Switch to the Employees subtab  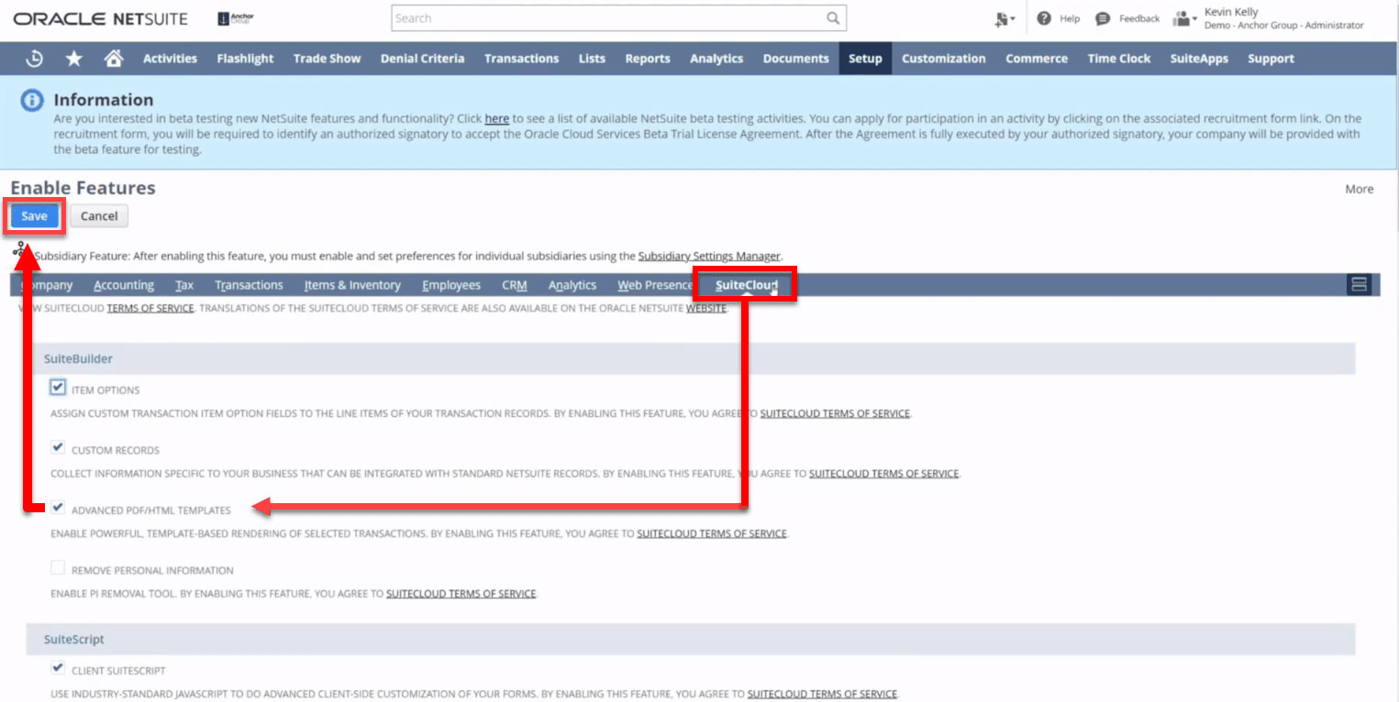451,285
